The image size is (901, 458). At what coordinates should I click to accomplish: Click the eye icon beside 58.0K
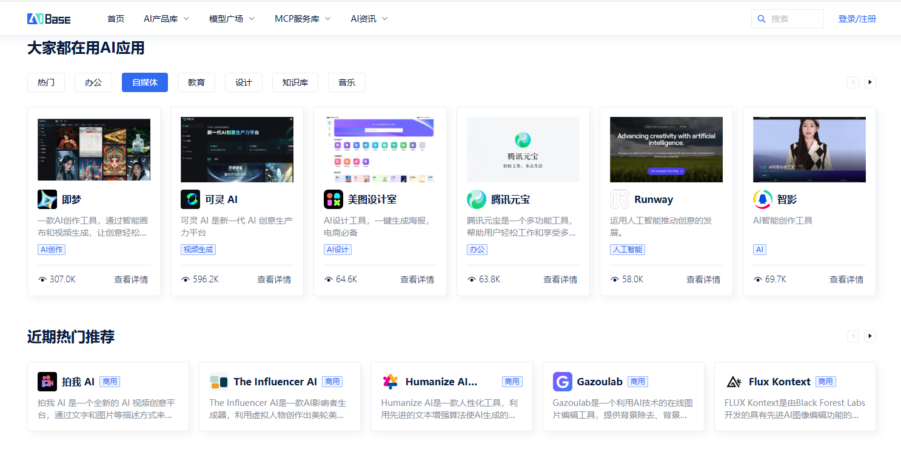pyautogui.click(x=615, y=279)
